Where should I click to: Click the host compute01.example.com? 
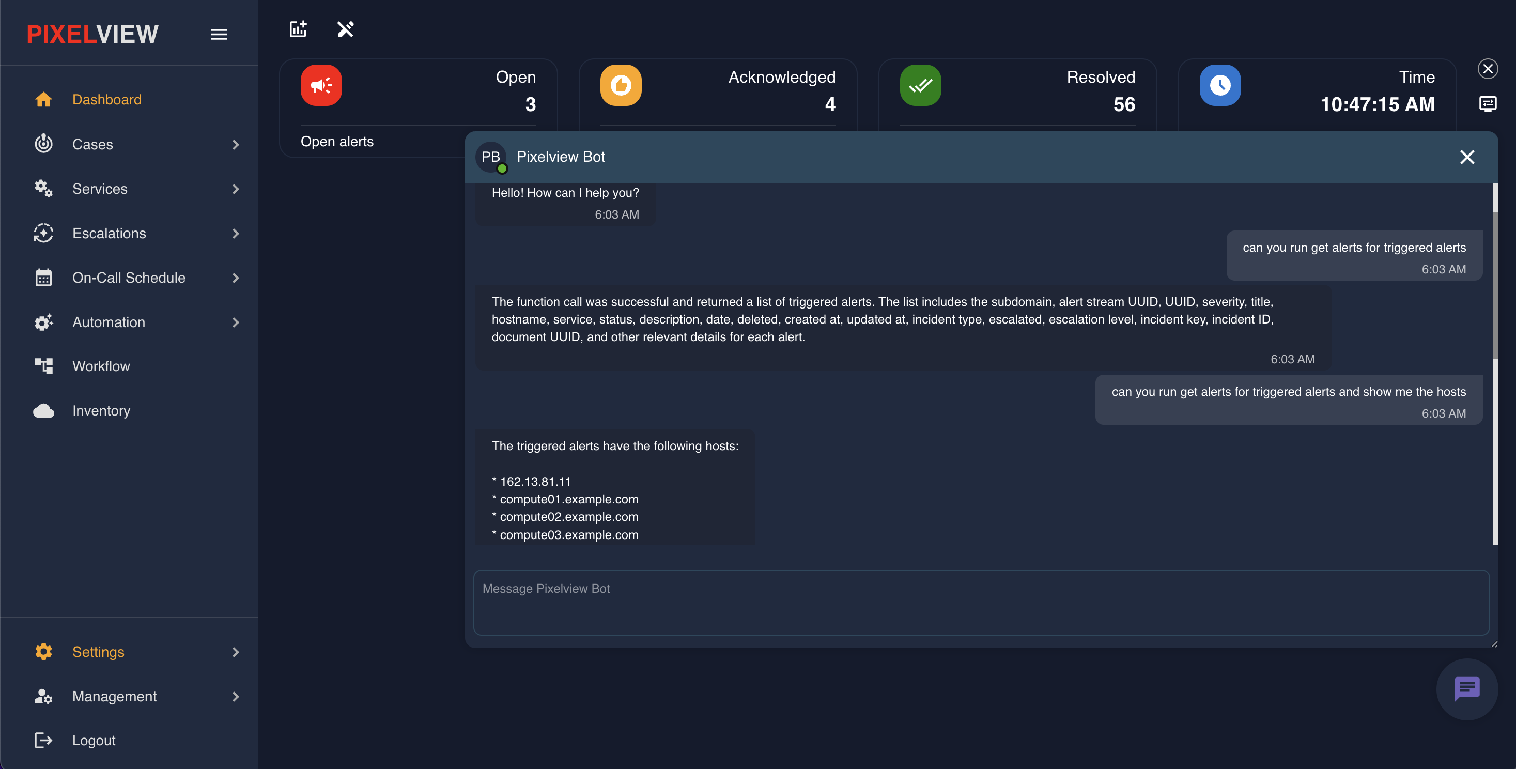pos(569,499)
